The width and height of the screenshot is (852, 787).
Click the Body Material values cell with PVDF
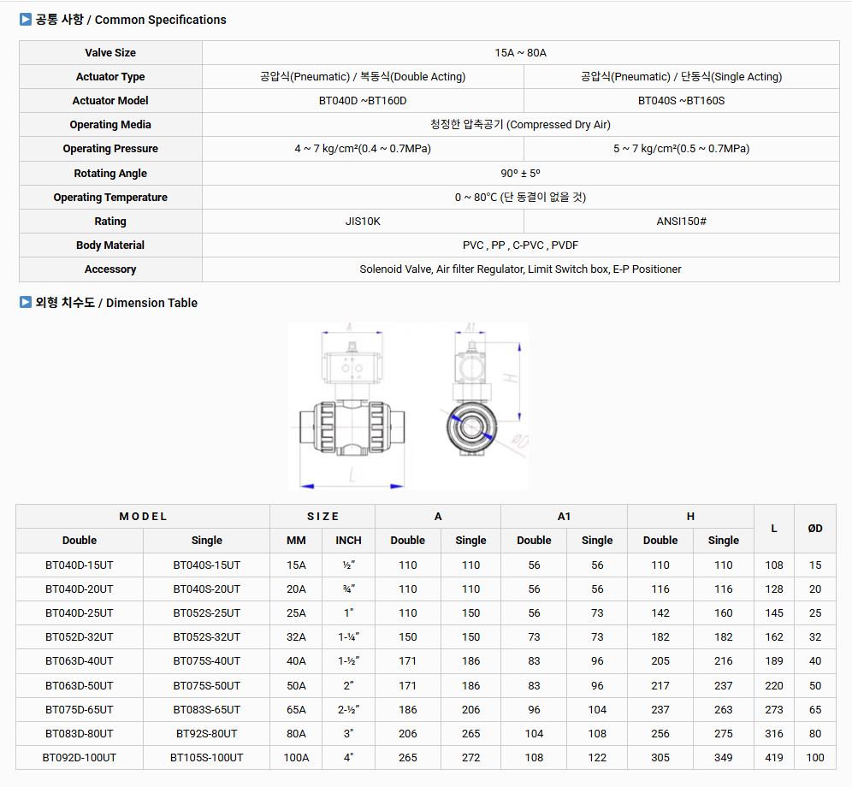pyautogui.click(x=520, y=246)
